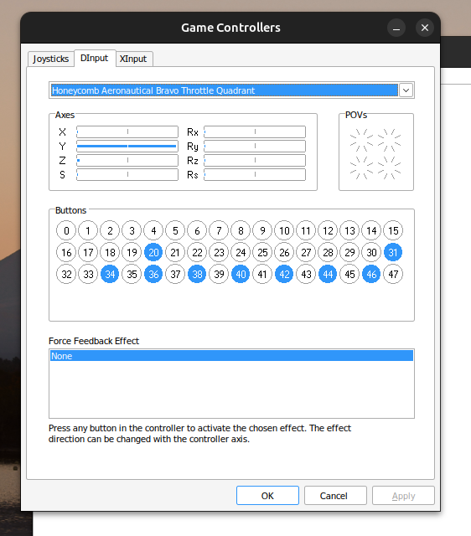The height and width of the screenshot is (536, 471).
Task: Click the Y axis bar
Action: [x=127, y=146]
